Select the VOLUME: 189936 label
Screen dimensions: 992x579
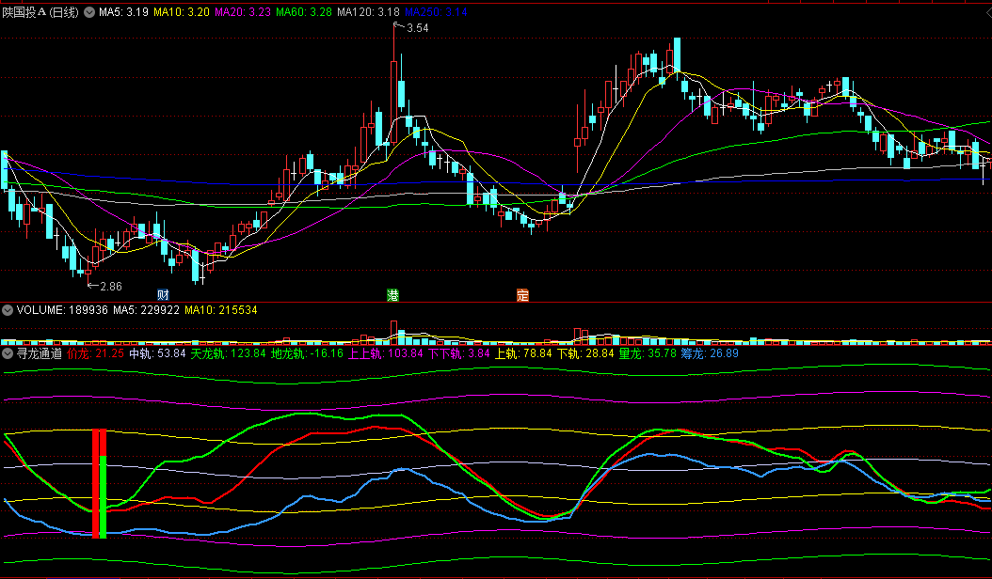62,310
